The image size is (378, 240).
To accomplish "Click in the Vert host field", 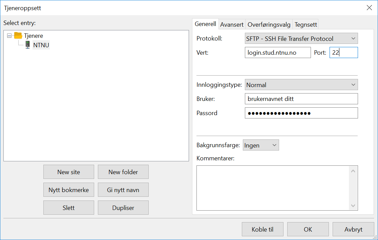I will (x=277, y=53).
